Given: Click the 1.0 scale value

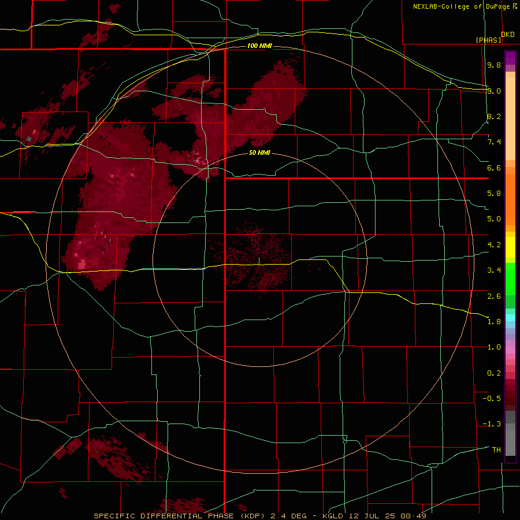Looking at the screenshot, I should point(494,347).
